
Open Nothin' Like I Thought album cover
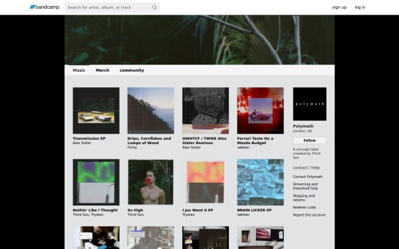(96, 182)
